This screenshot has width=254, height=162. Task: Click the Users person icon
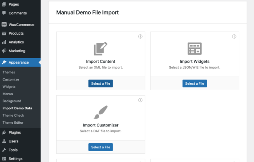pos(4,141)
